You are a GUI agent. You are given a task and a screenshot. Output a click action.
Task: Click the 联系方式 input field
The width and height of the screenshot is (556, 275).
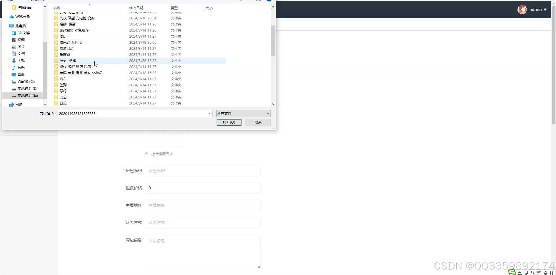coord(202,223)
